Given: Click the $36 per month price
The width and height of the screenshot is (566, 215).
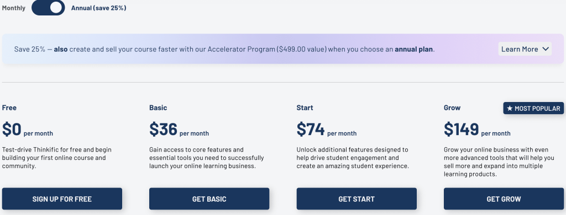Looking at the screenshot, I should pos(179,130).
